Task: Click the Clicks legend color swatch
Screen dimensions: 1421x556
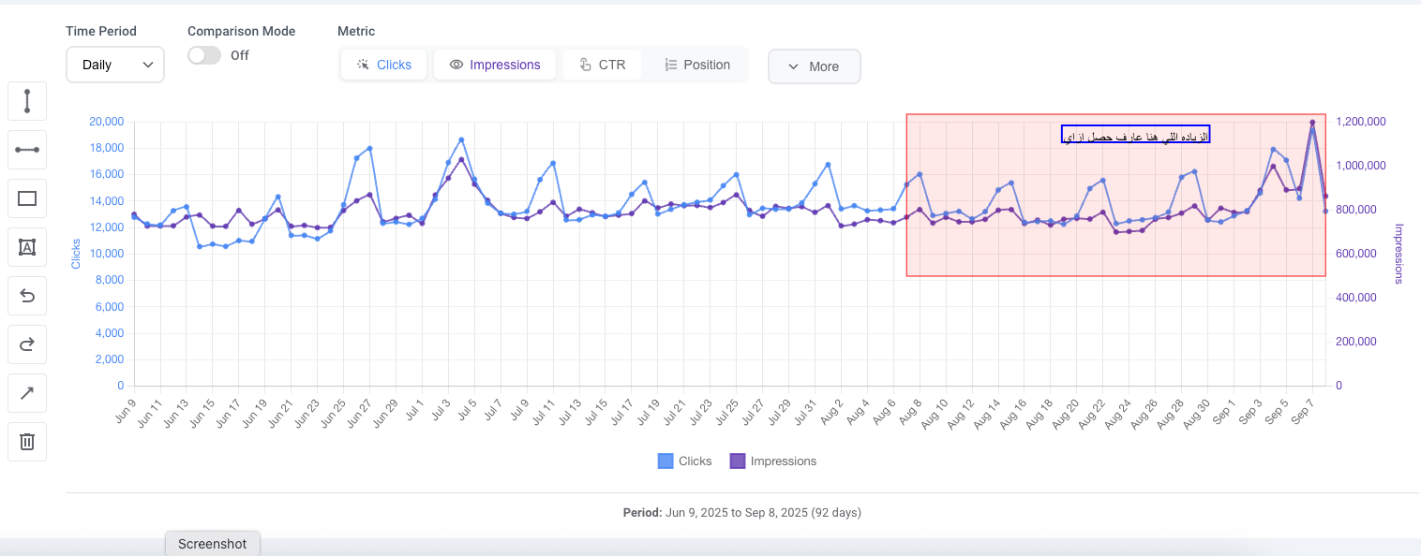Action: click(666, 461)
